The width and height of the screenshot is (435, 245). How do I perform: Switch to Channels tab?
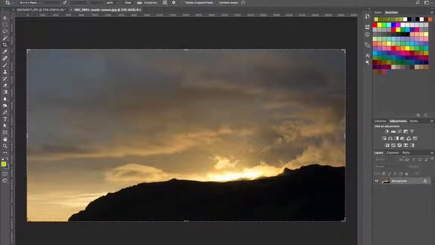point(393,152)
